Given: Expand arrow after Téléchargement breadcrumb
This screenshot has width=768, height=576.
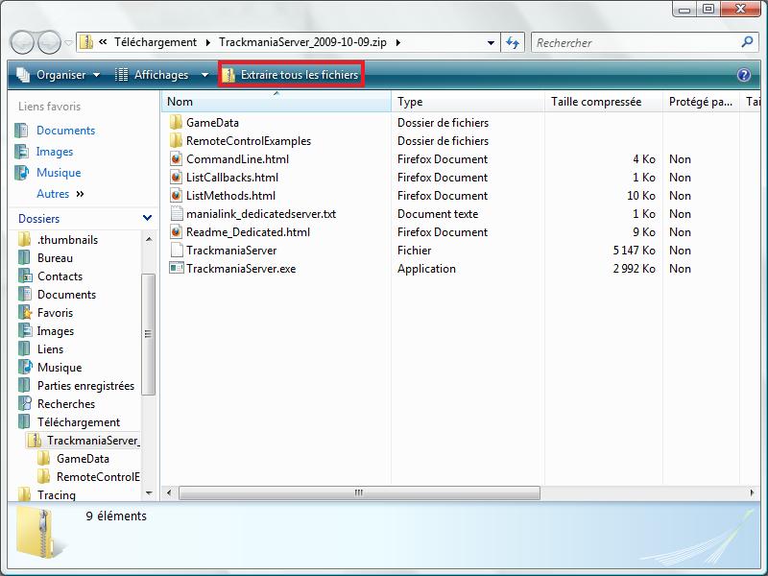Looking at the screenshot, I should point(208,42).
